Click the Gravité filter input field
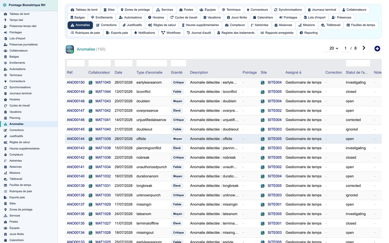The height and width of the screenshot is (243, 389). [178, 63]
